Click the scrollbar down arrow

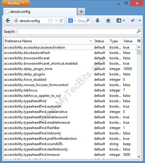click(x=139, y=156)
